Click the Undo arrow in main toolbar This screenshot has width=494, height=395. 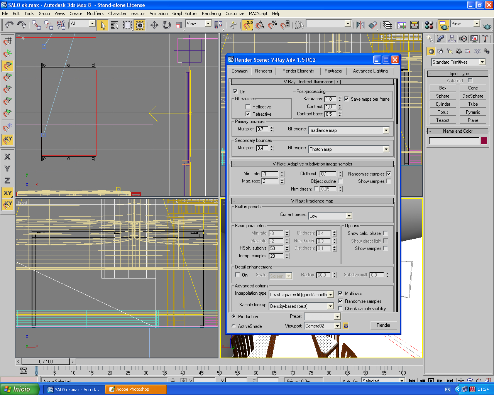coord(9,25)
